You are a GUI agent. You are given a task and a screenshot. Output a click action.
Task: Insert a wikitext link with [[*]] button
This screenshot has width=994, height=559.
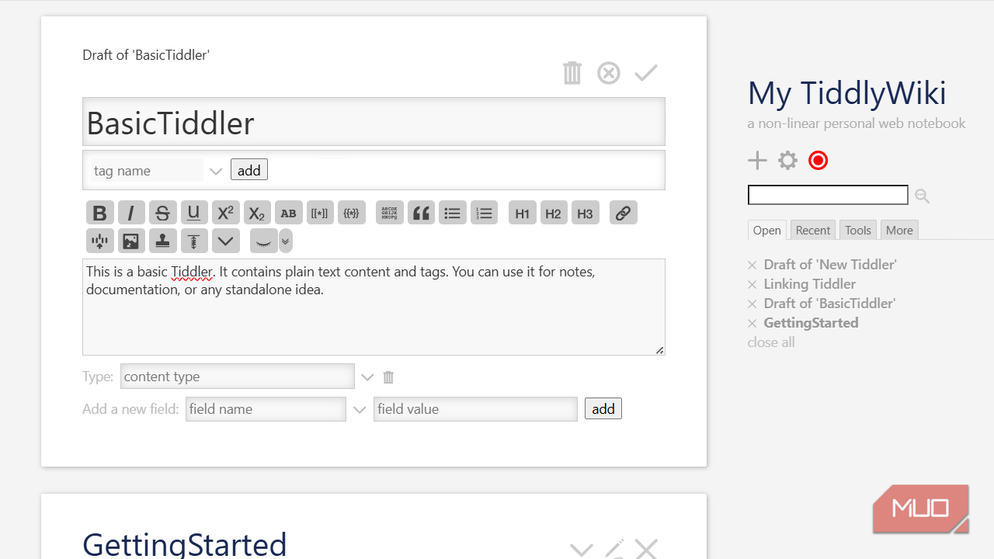pyautogui.click(x=320, y=213)
